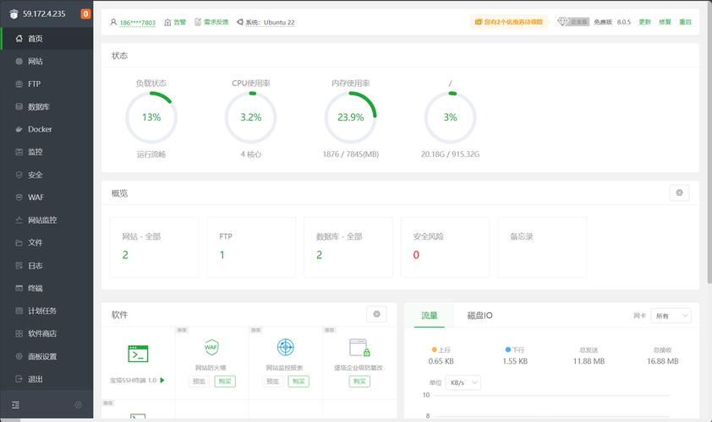Buy the 网站监控报表 plugin
Image resolution: width=712 pixels, height=422 pixels.
298,381
